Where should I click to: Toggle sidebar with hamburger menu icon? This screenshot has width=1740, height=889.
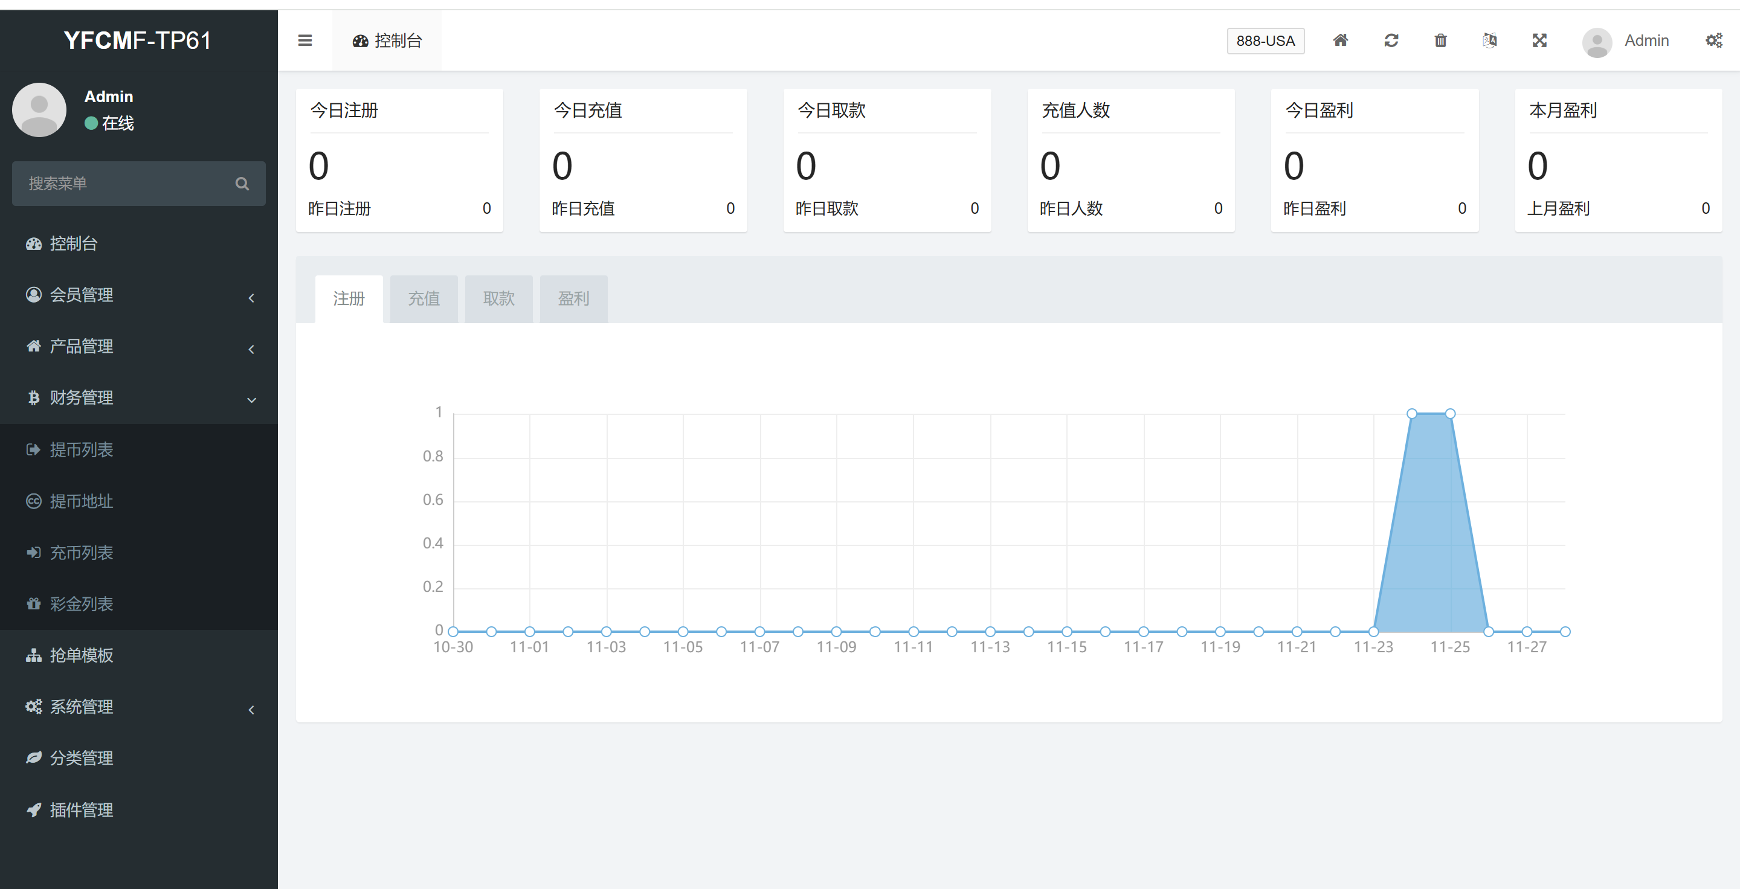304,40
